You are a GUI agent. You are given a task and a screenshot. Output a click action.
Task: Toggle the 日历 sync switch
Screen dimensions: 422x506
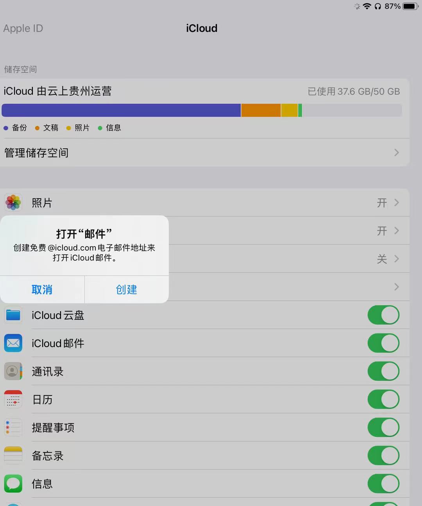(383, 399)
